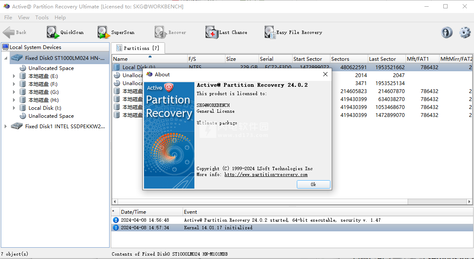Launch SuperScan from the toolbar

[x=116, y=32]
